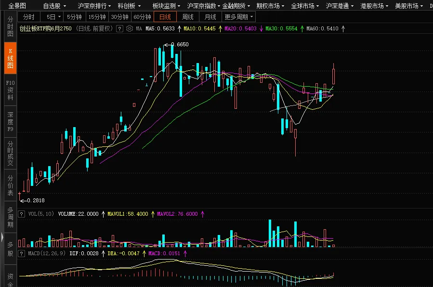Expand the 沪深京排行 dropdown menu
The image size is (433, 287).
pos(94,6)
